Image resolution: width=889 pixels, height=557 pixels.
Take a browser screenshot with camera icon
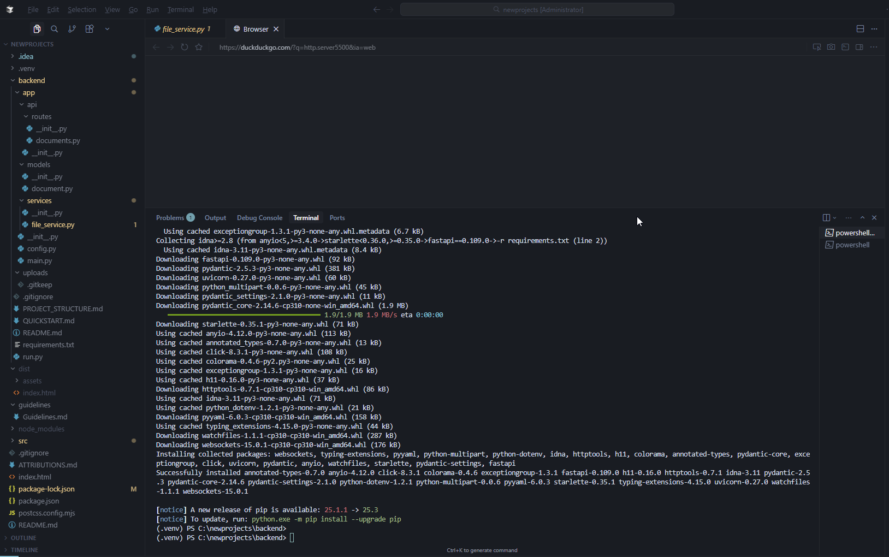831,48
